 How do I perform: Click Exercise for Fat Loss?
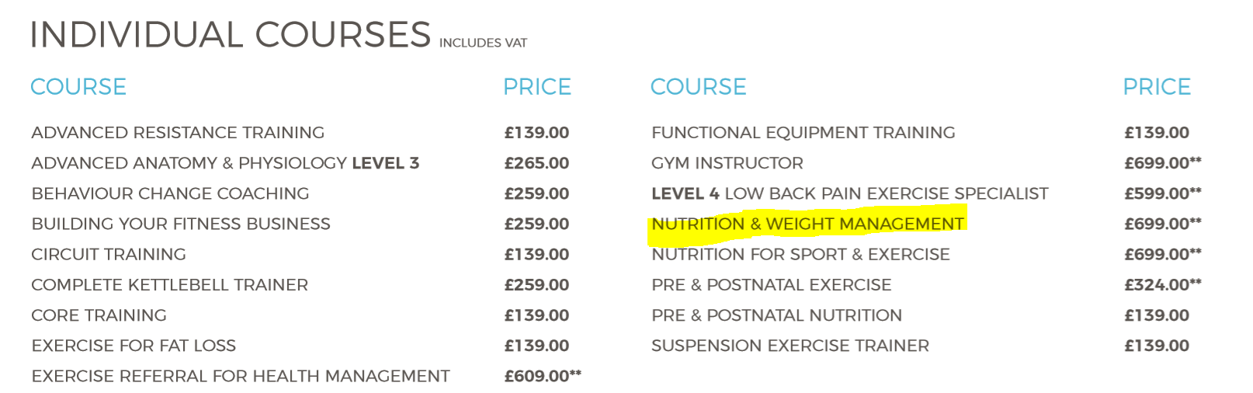tap(134, 346)
